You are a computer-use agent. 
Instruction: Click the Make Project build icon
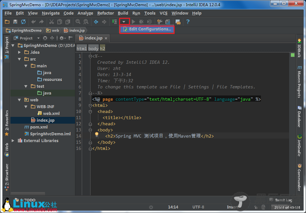pyautogui.click(x=114, y=22)
